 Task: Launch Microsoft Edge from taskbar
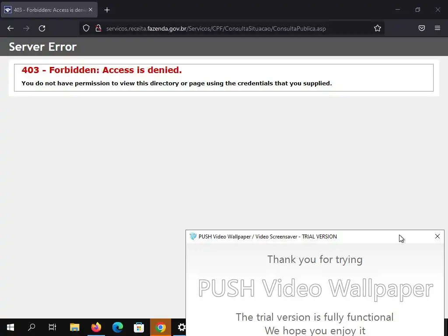pyautogui.click(x=117, y=327)
